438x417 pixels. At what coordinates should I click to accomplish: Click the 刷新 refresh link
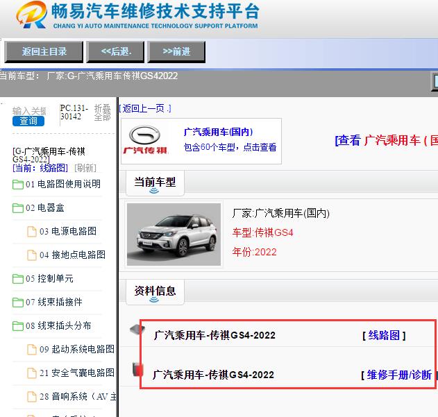tap(85, 168)
